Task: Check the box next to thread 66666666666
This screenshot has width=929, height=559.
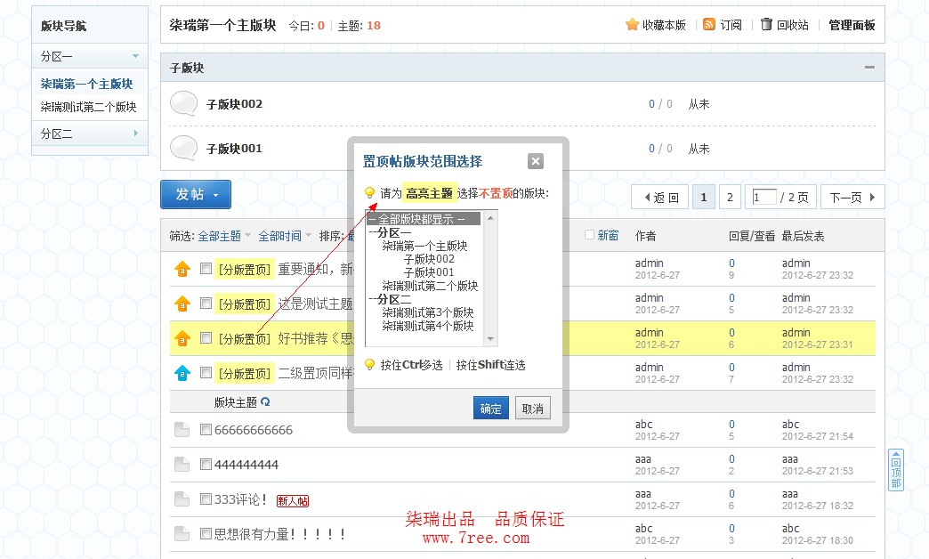Action: 206,430
